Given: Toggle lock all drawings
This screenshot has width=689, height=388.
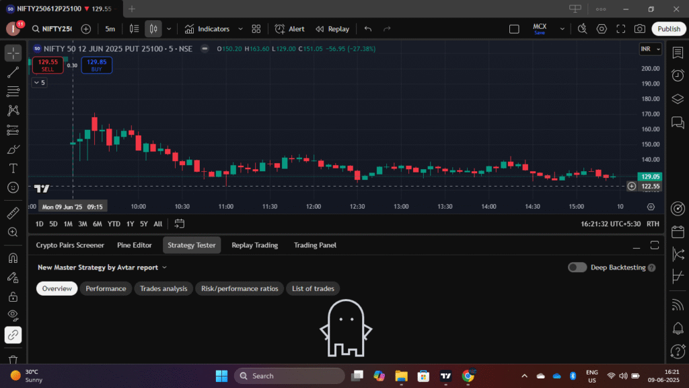Looking at the screenshot, I should [x=13, y=296].
